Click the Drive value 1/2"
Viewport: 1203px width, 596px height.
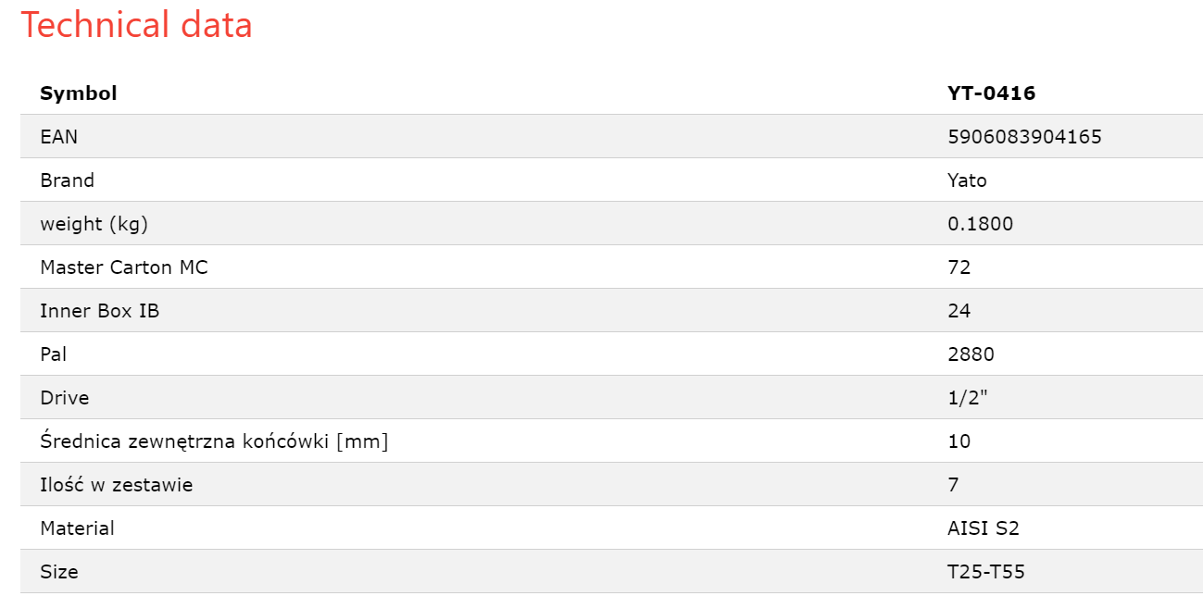968,397
